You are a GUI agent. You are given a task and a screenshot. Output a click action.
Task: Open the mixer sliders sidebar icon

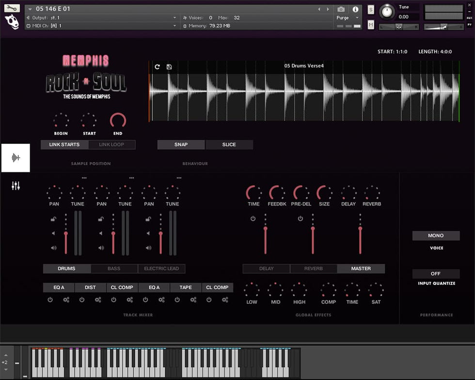[x=16, y=186]
